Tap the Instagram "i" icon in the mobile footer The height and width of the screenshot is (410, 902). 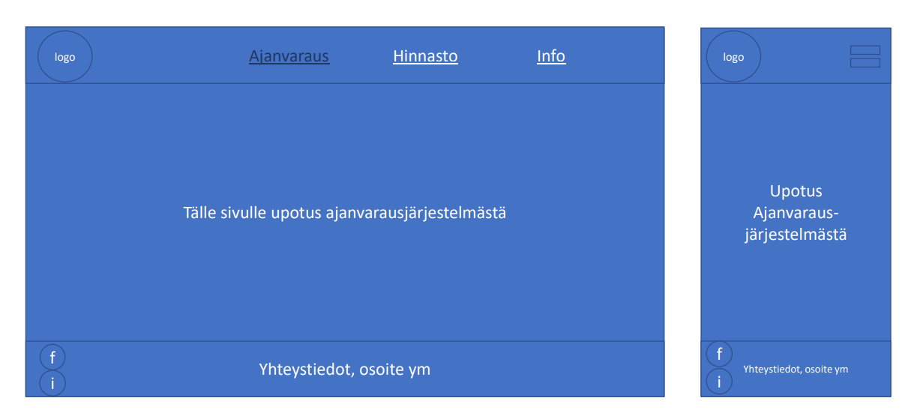[719, 381]
